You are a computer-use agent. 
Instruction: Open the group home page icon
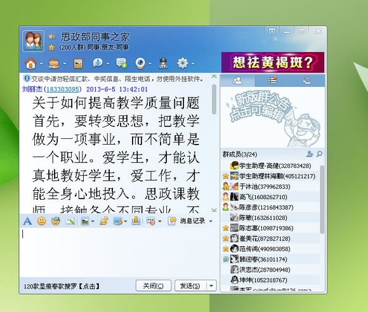click(30, 63)
